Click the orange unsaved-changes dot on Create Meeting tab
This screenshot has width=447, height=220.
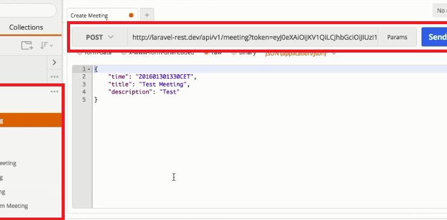tap(131, 15)
